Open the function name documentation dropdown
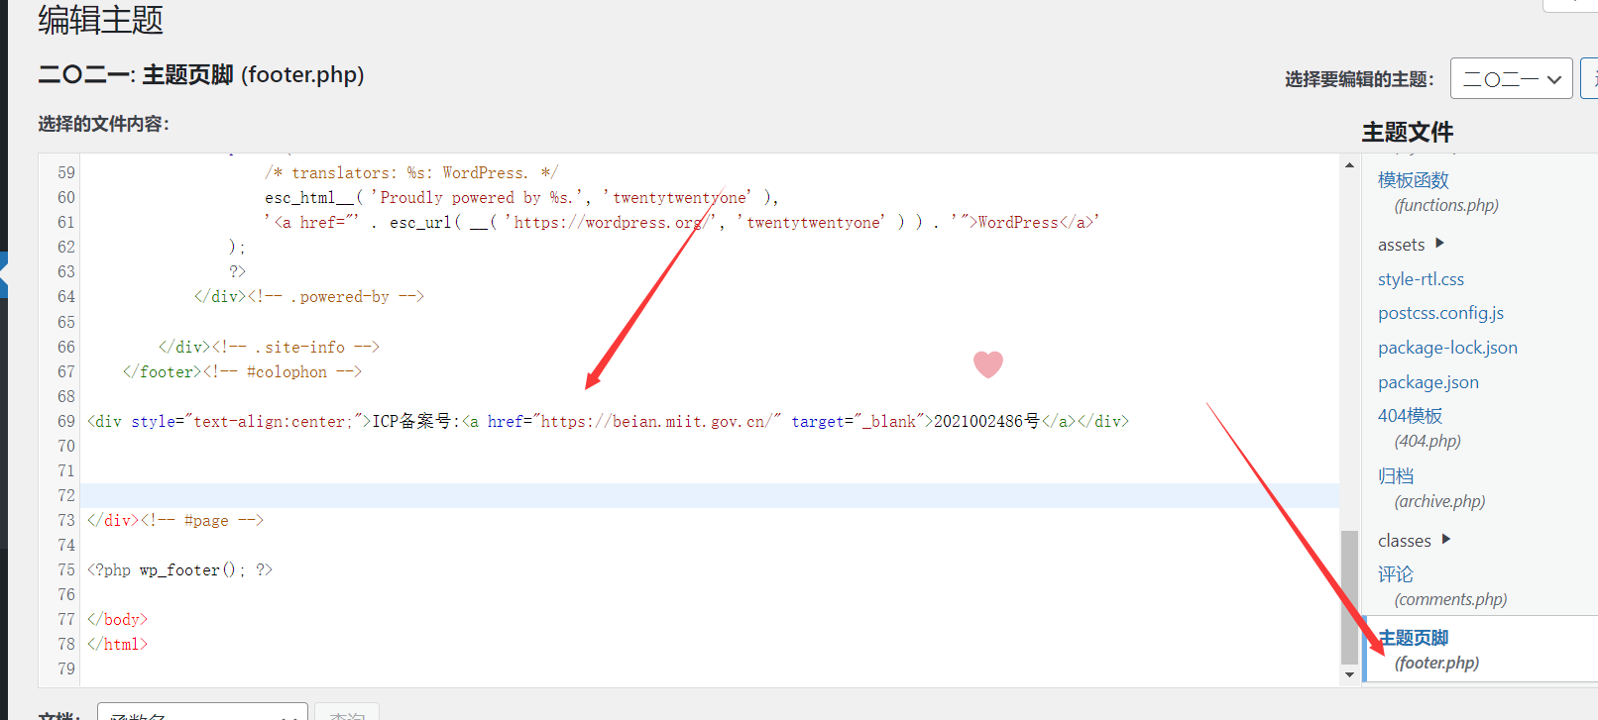Viewport: 1598px width, 720px height. [202, 713]
